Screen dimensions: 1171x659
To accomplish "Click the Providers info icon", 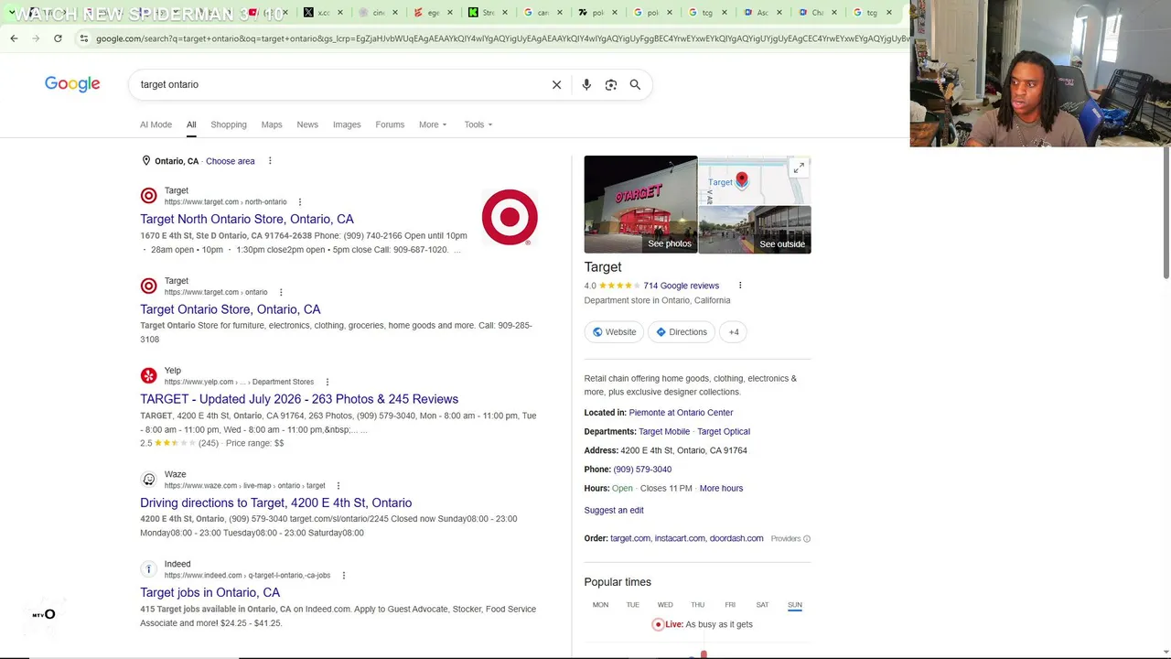I will 807,539.
